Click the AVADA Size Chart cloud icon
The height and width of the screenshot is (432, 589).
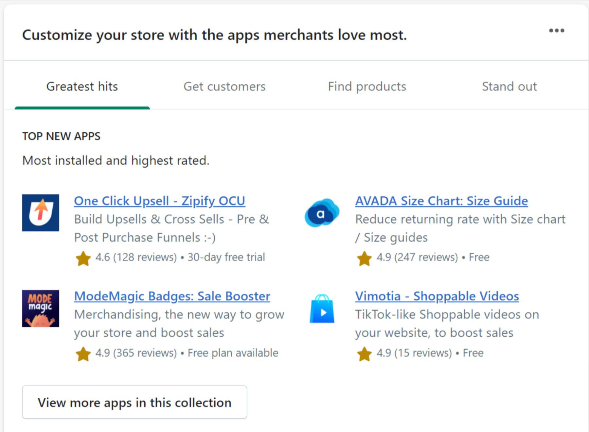pyautogui.click(x=322, y=213)
